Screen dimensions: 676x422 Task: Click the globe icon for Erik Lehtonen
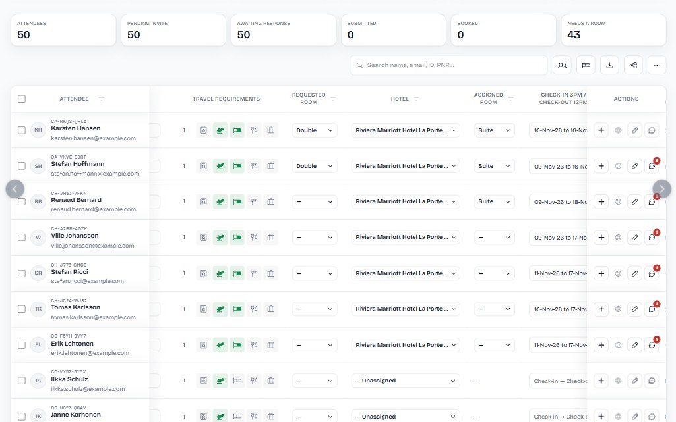[618, 345]
